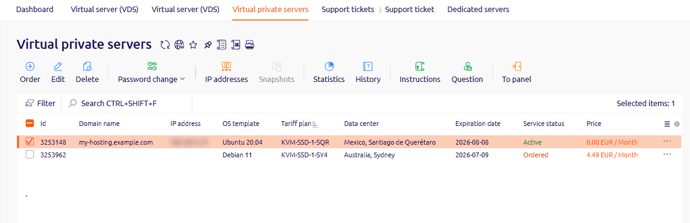
Task: Print the server list
Action: 250,45
